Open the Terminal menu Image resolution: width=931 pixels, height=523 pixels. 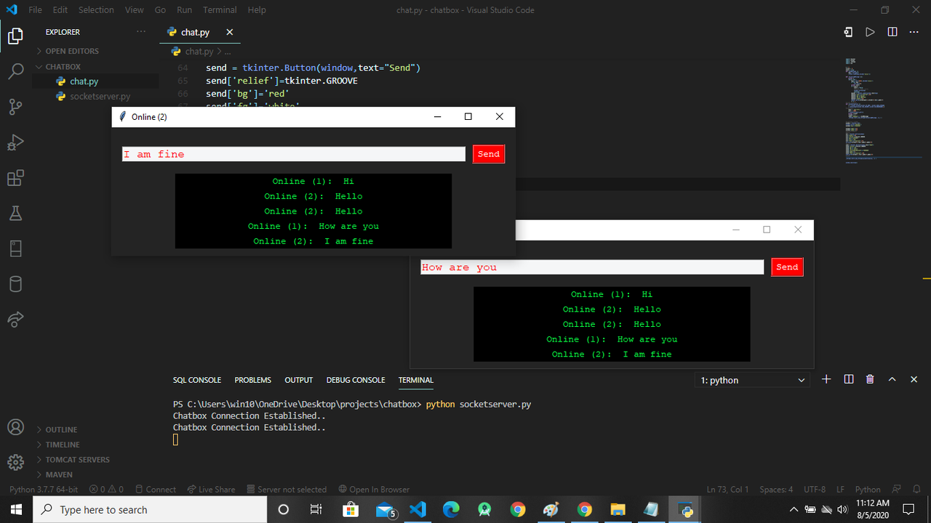[220, 9]
